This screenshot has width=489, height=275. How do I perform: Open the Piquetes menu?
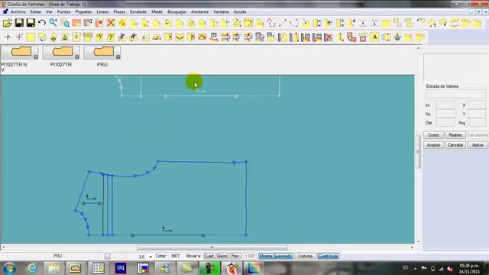83,11
